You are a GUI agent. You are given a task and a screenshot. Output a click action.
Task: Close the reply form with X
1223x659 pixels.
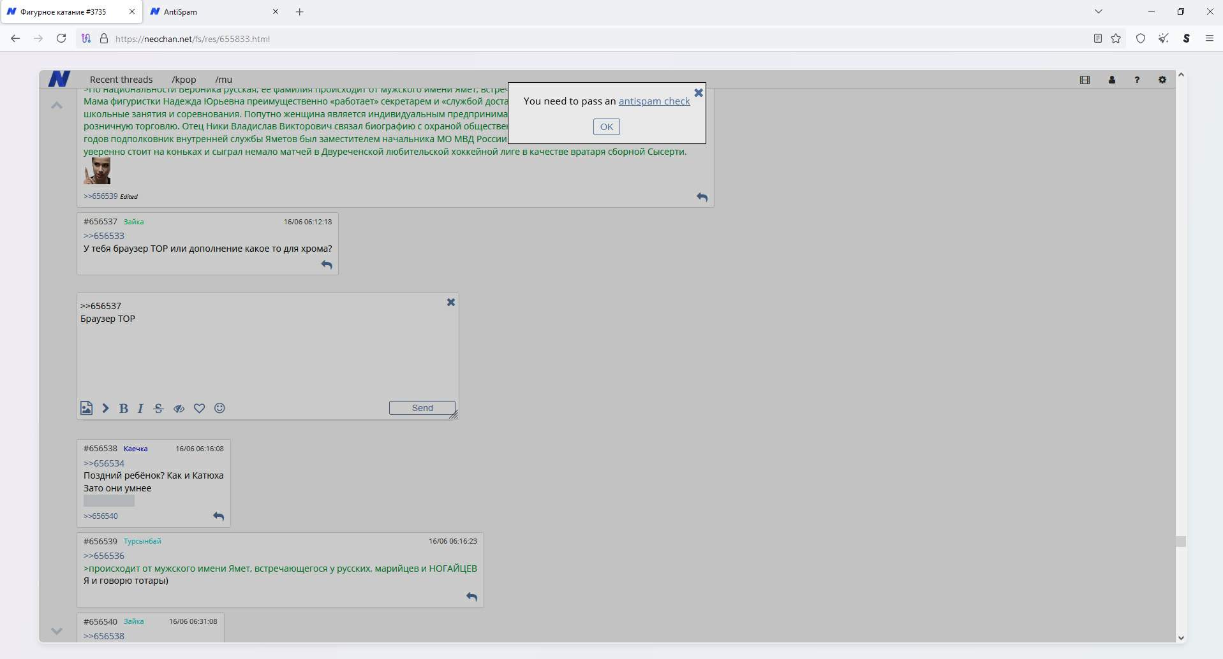pyautogui.click(x=450, y=302)
